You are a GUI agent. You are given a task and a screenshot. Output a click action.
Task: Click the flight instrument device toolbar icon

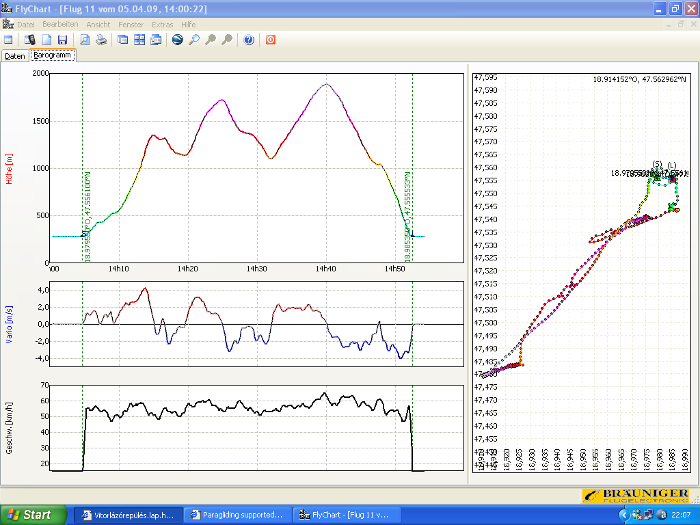[30, 40]
